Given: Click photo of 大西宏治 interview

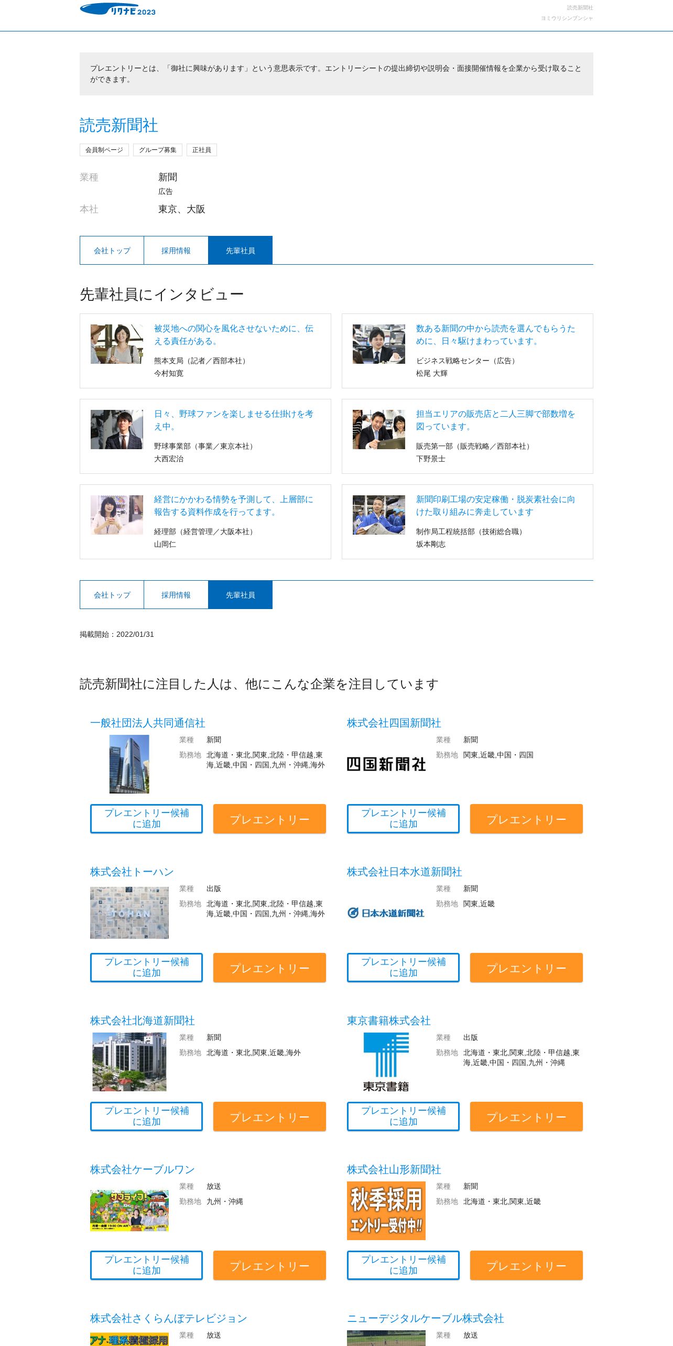Looking at the screenshot, I should [x=117, y=429].
